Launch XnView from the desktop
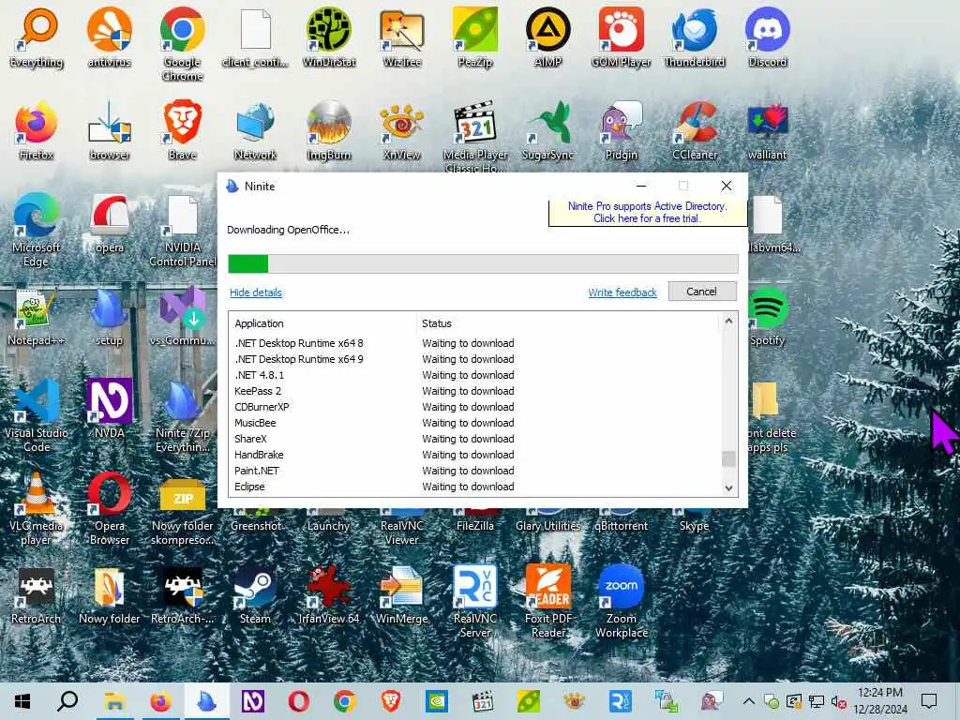This screenshot has height=720, width=960. coord(401,131)
